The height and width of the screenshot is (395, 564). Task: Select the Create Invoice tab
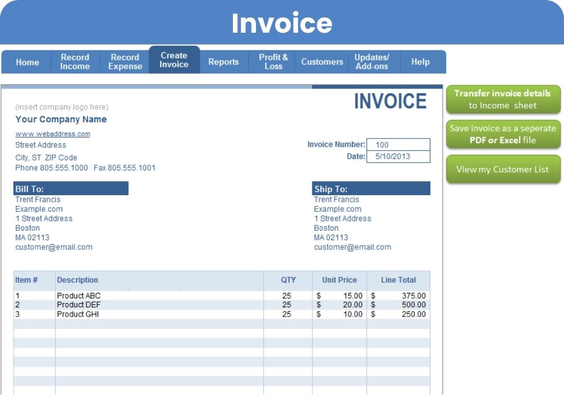pos(174,60)
